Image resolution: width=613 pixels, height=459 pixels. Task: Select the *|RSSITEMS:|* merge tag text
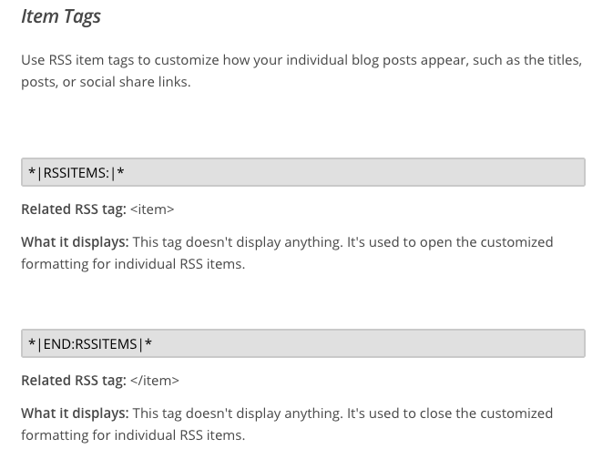[77, 172]
